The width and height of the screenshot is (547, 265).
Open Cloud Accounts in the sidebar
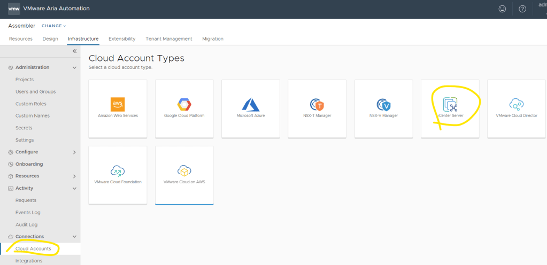[33, 248]
